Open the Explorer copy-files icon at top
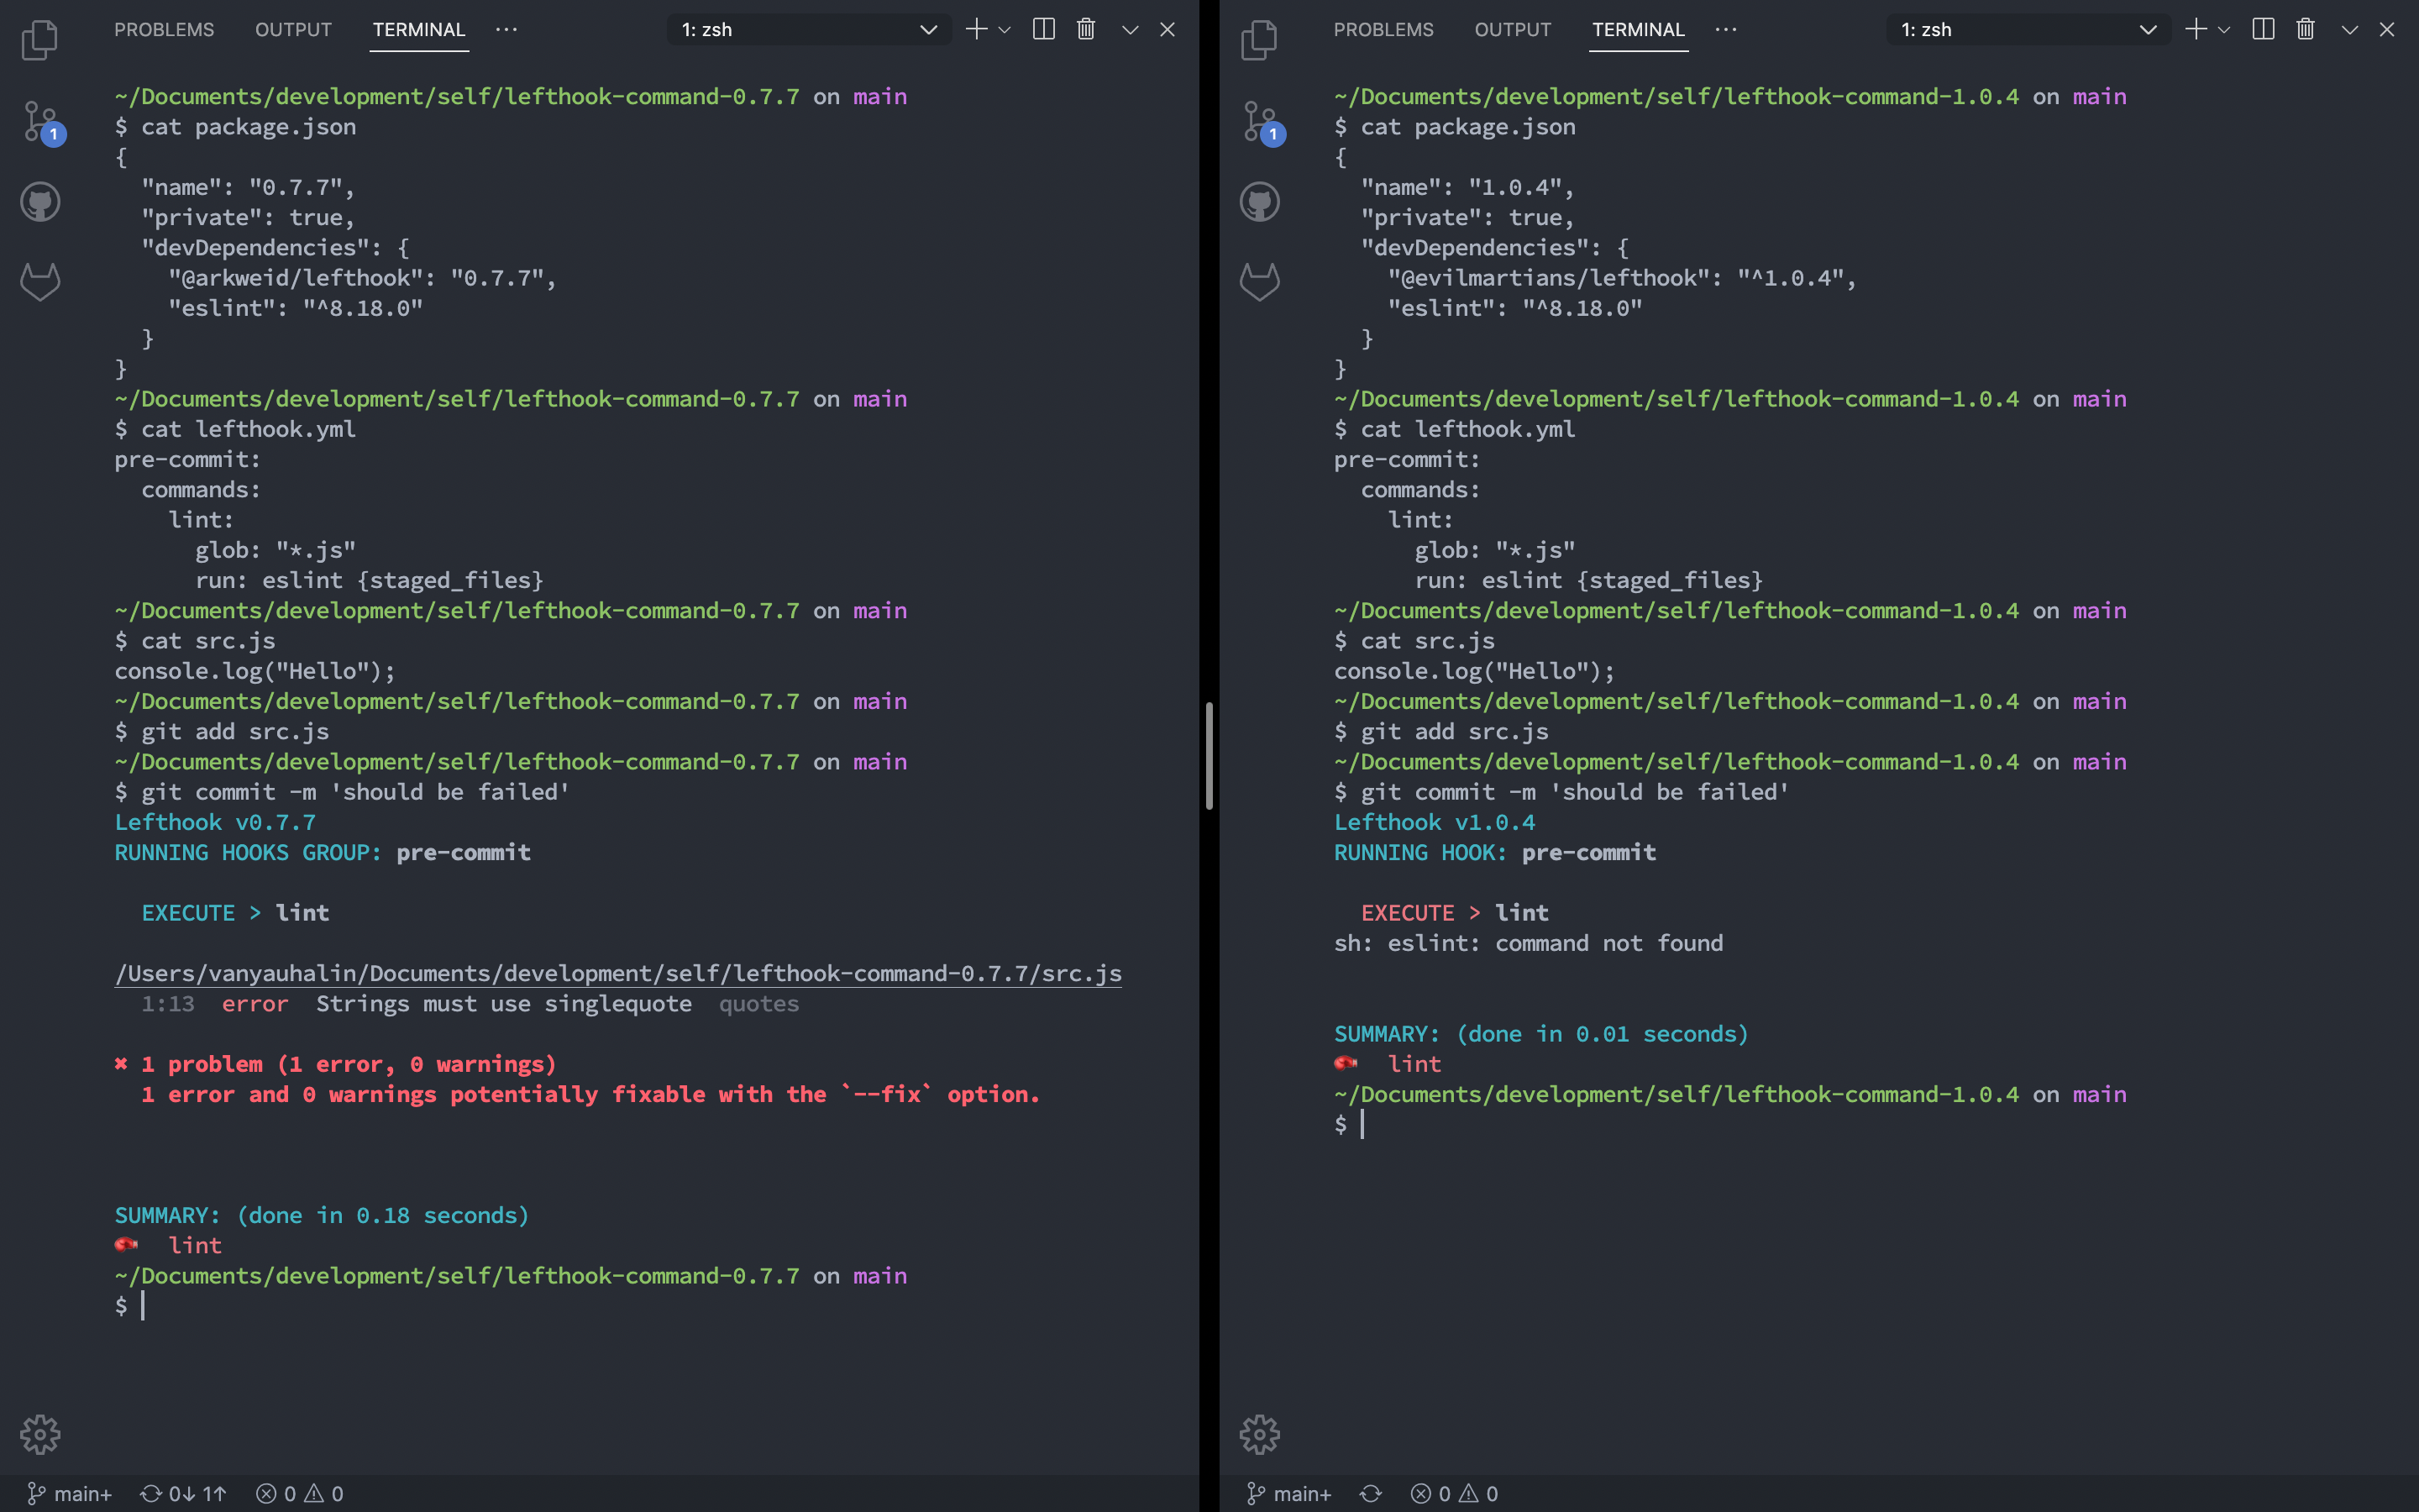The image size is (2419, 1512). (40, 40)
